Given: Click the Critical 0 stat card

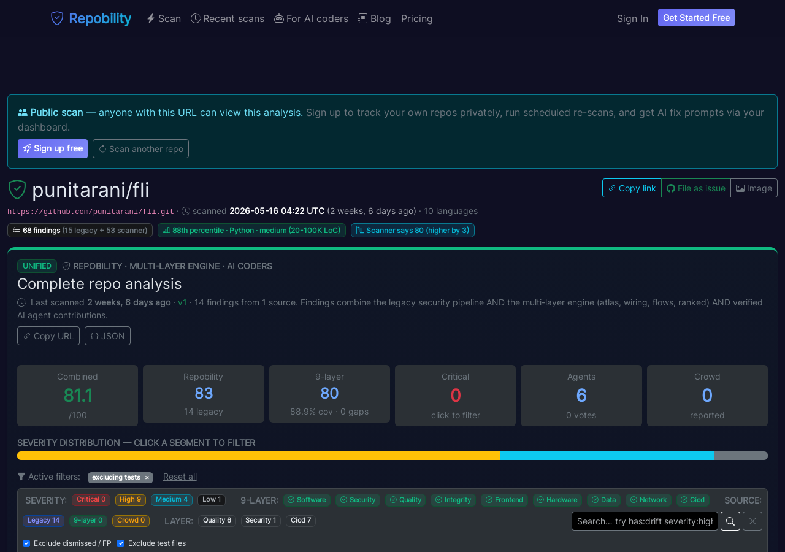Looking at the screenshot, I should pyautogui.click(x=455, y=396).
